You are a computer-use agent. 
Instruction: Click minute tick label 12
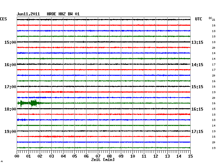[156, 156]
